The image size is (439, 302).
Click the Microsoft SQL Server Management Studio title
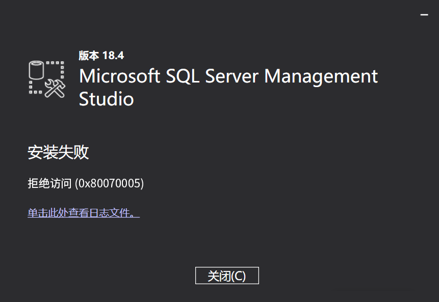click(228, 87)
